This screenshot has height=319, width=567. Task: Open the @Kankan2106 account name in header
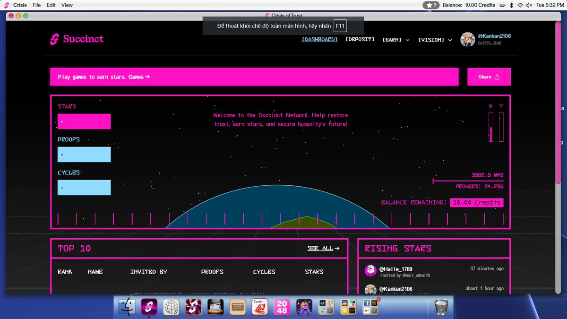click(494, 36)
